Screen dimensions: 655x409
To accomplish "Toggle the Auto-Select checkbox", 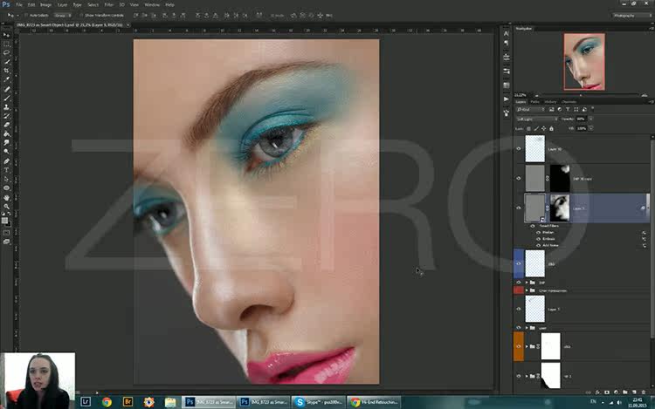I will [x=26, y=16].
